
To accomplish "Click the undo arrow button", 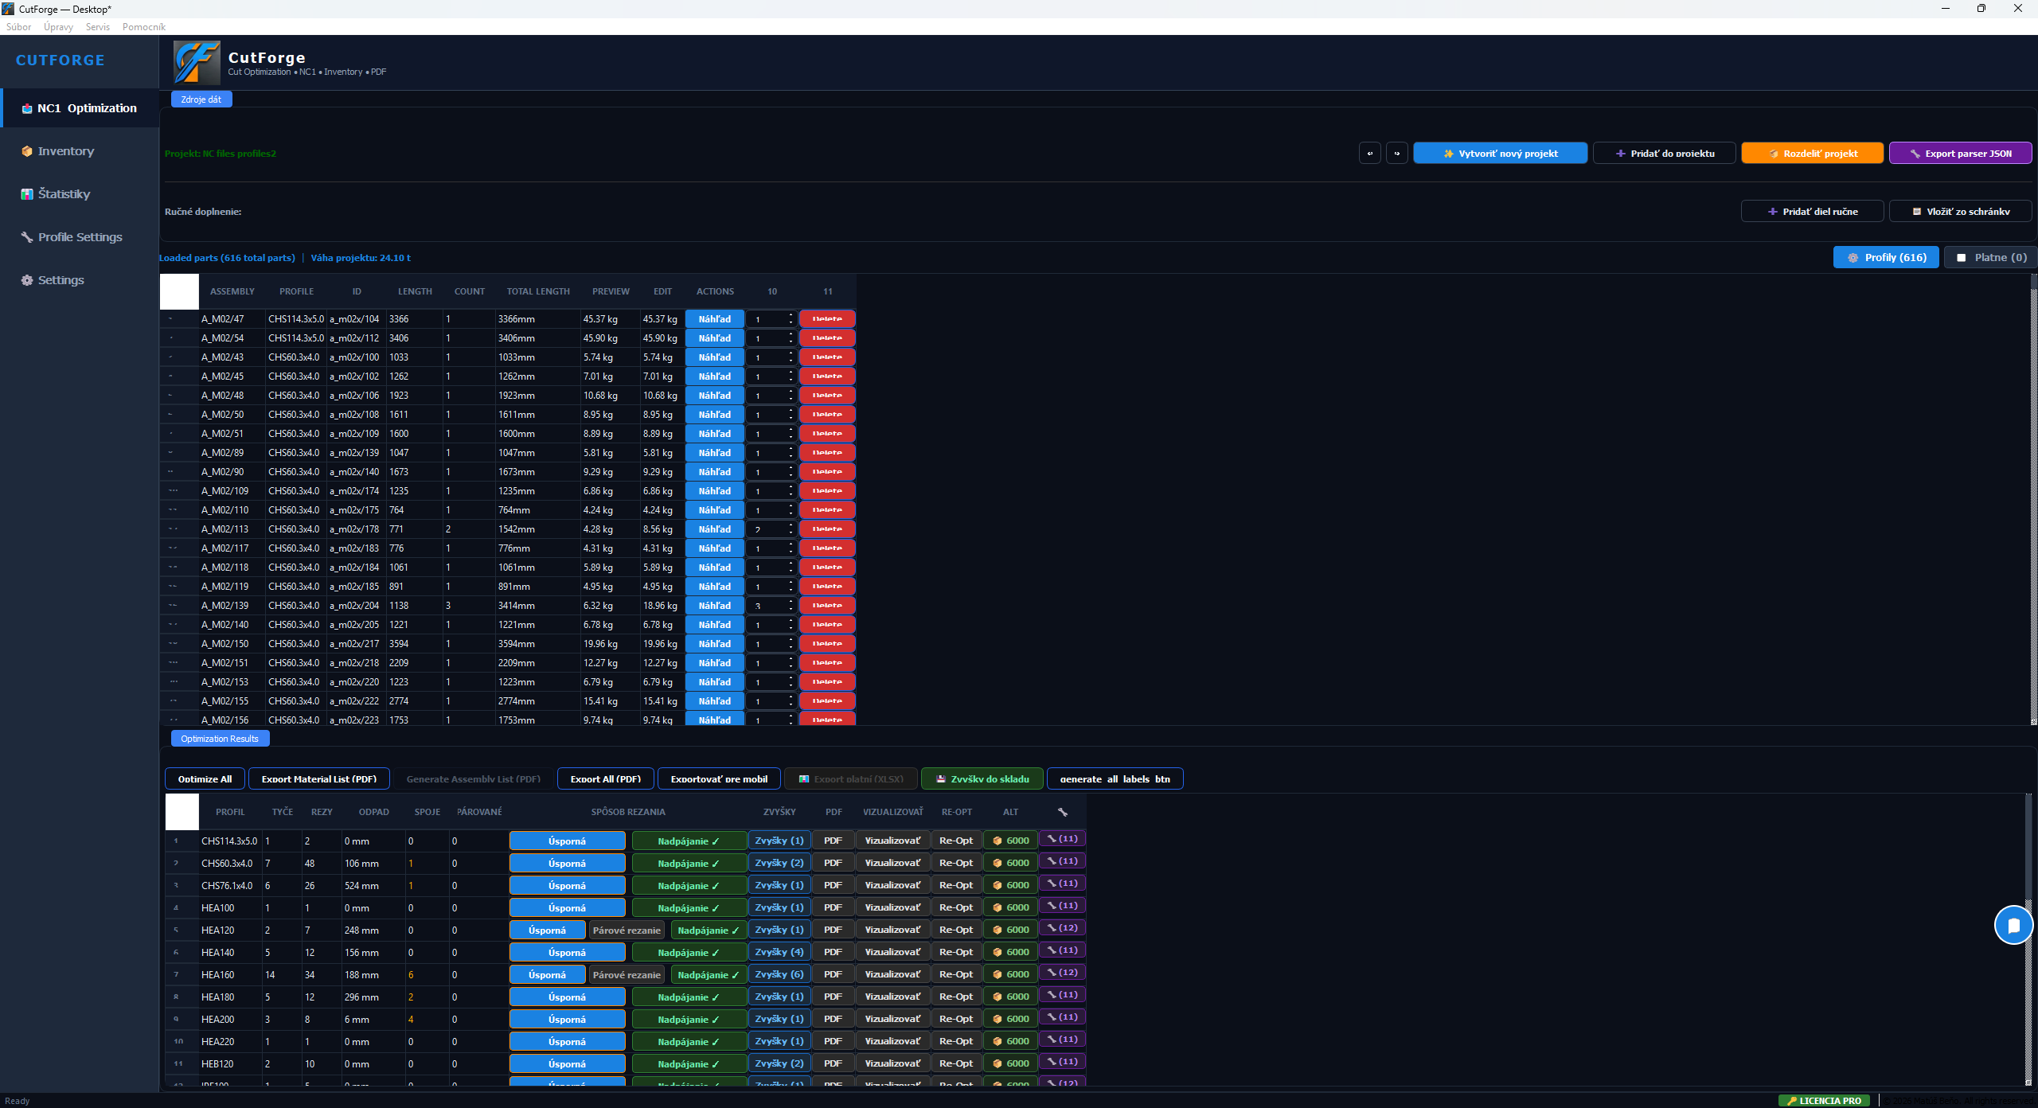I will coord(1369,154).
